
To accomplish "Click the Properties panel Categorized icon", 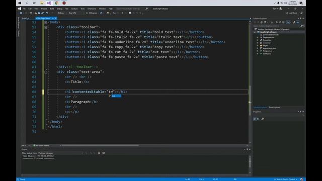I will pos(255,119).
